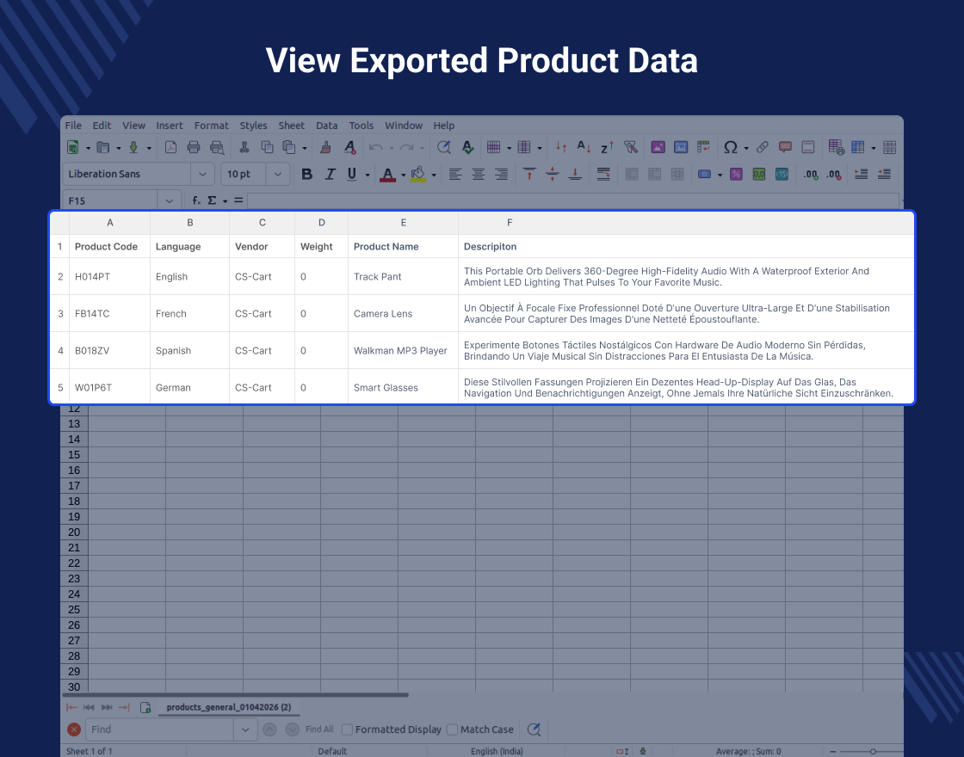Open the Sum functions dropdown arrow
This screenshot has width=964, height=757.
[225, 201]
